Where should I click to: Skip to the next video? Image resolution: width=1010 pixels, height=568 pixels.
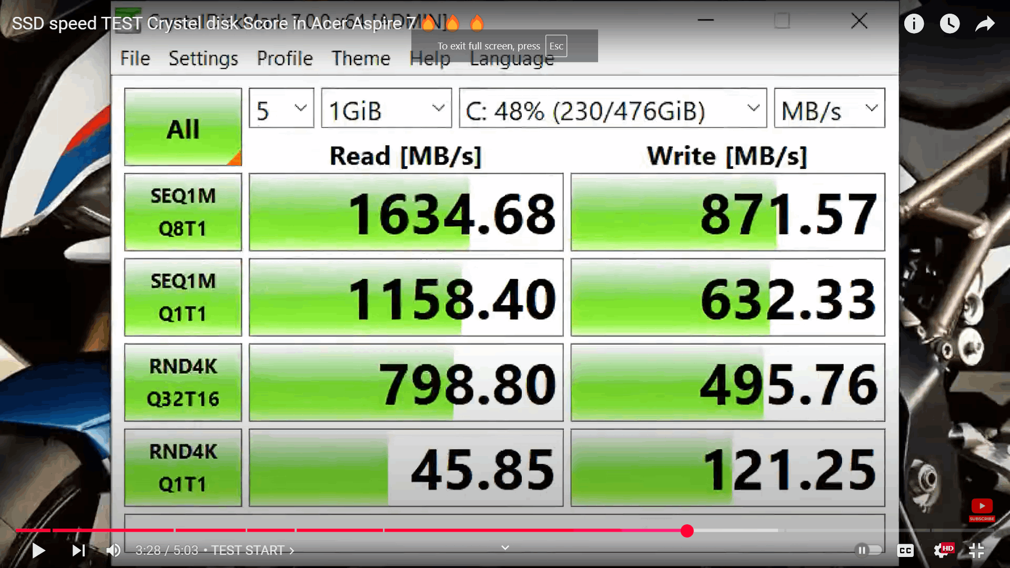pos(78,550)
